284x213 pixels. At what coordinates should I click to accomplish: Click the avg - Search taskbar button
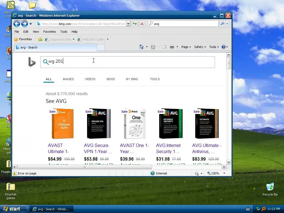click(51, 209)
